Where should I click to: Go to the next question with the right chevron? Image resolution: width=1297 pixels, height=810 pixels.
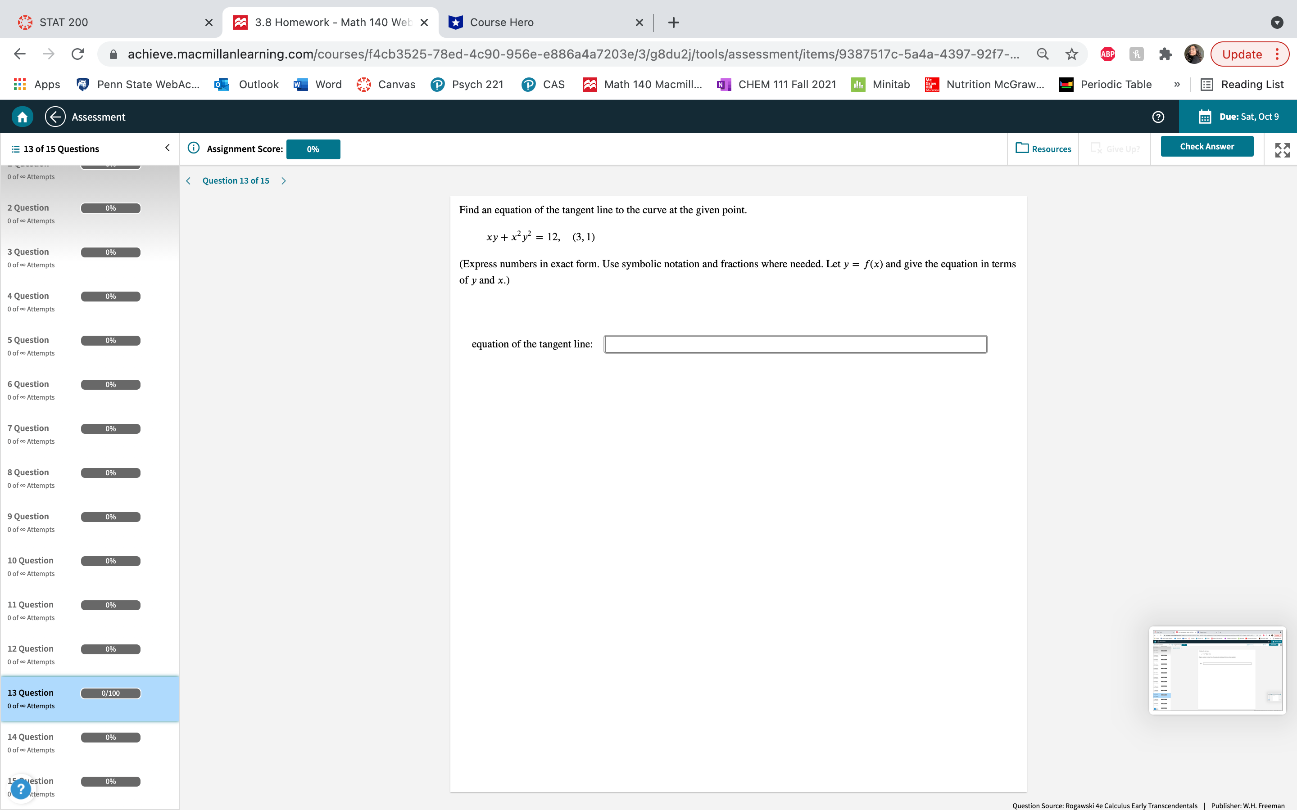pyautogui.click(x=284, y=180)
